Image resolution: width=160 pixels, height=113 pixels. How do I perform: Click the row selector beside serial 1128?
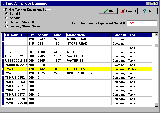[3, 52]
